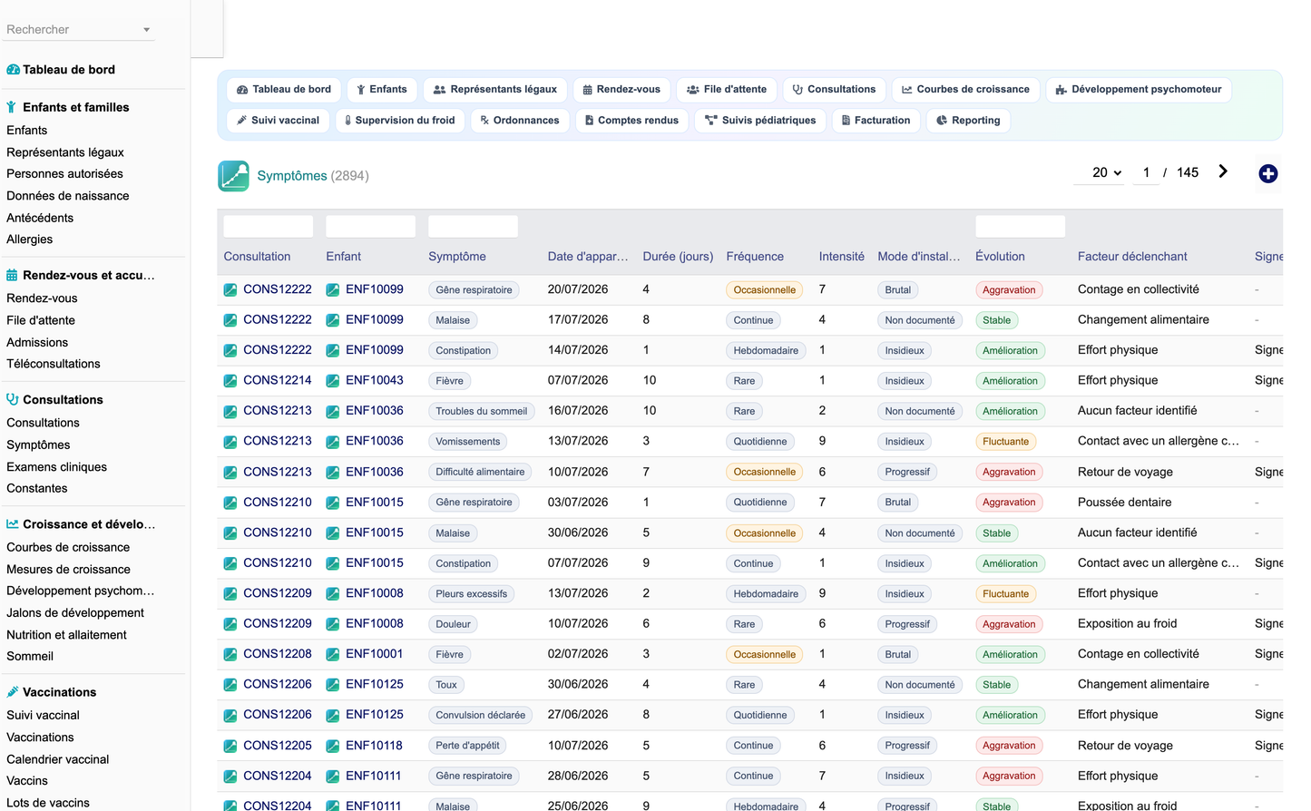Image resolution: width=1311 pixels, height=811 pixels.
Task: Open the Supervision du froid tab
Action: point(400,121)
